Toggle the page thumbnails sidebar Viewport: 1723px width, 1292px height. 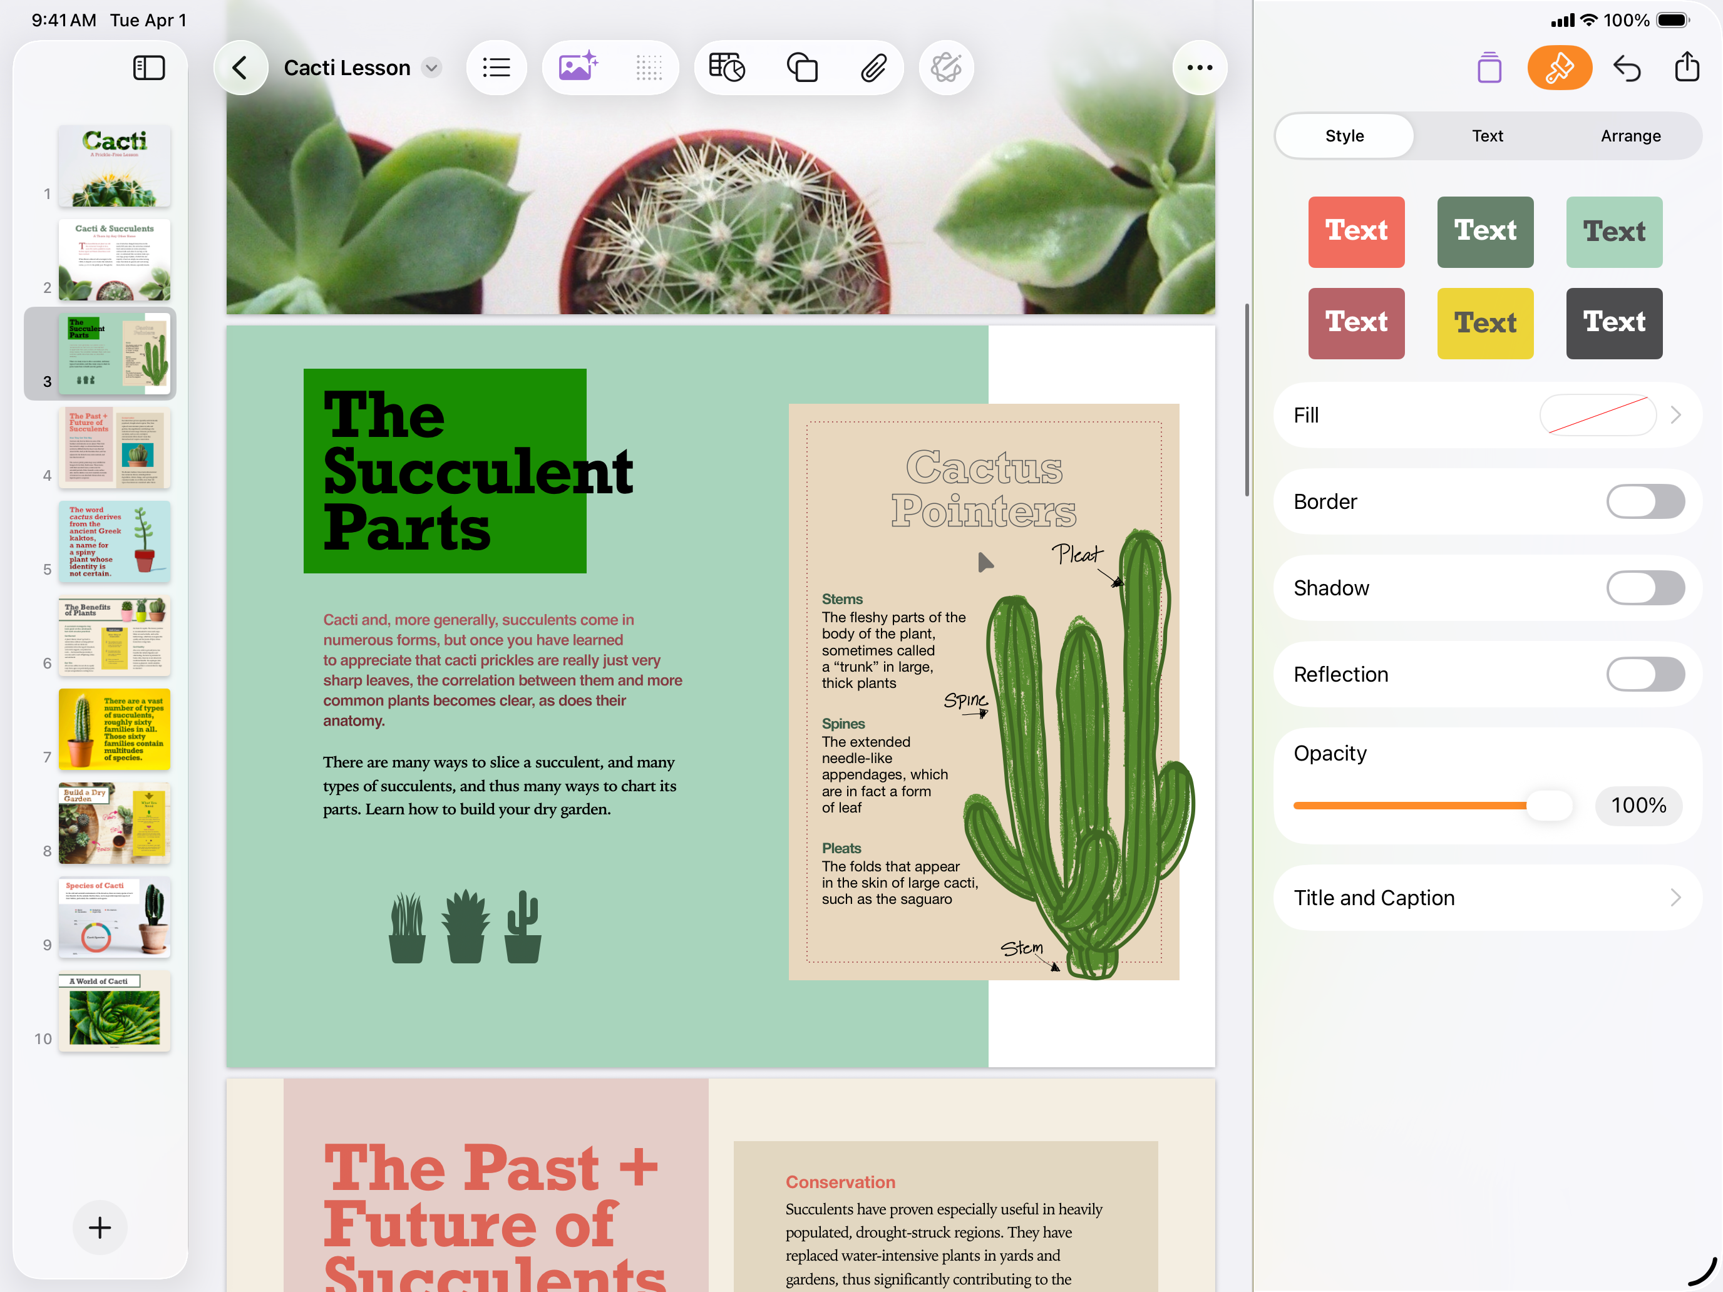(148, 68)
